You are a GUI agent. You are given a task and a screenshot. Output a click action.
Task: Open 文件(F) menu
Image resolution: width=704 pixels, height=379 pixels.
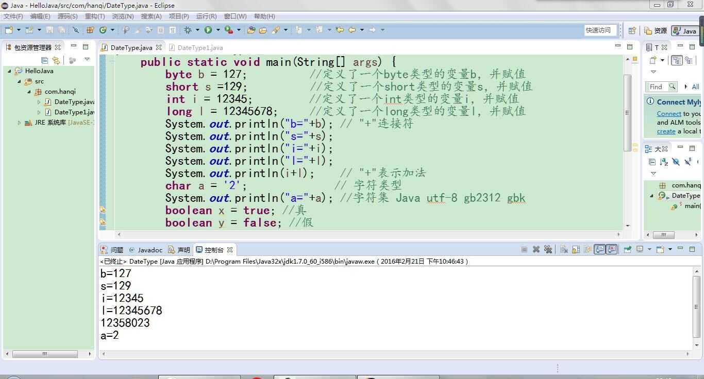coord(13,16)
